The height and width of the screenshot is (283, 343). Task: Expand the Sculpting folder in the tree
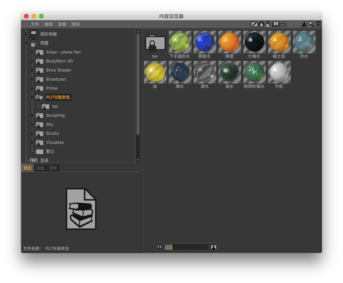[33, 116]
